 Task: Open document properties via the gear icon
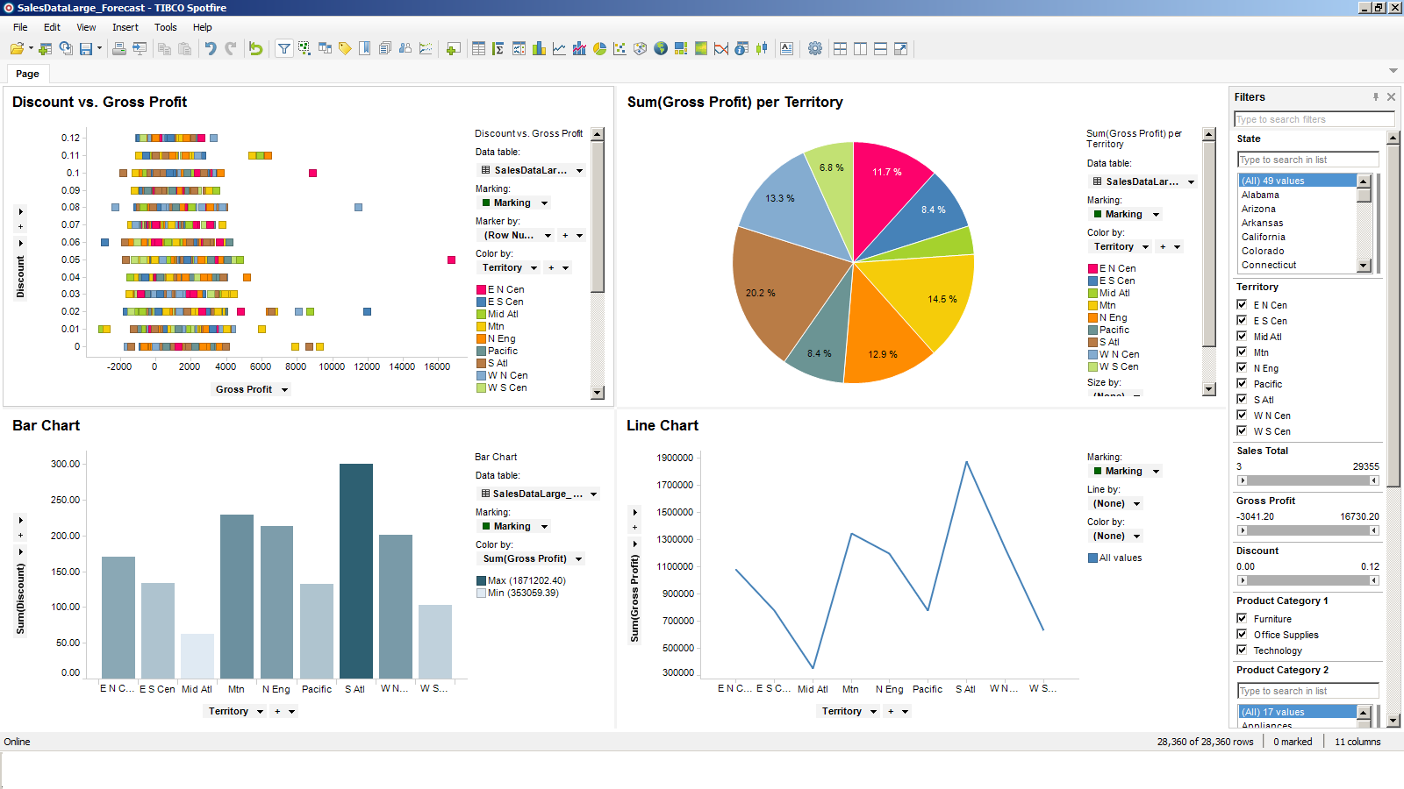click(x=815, y=48)
